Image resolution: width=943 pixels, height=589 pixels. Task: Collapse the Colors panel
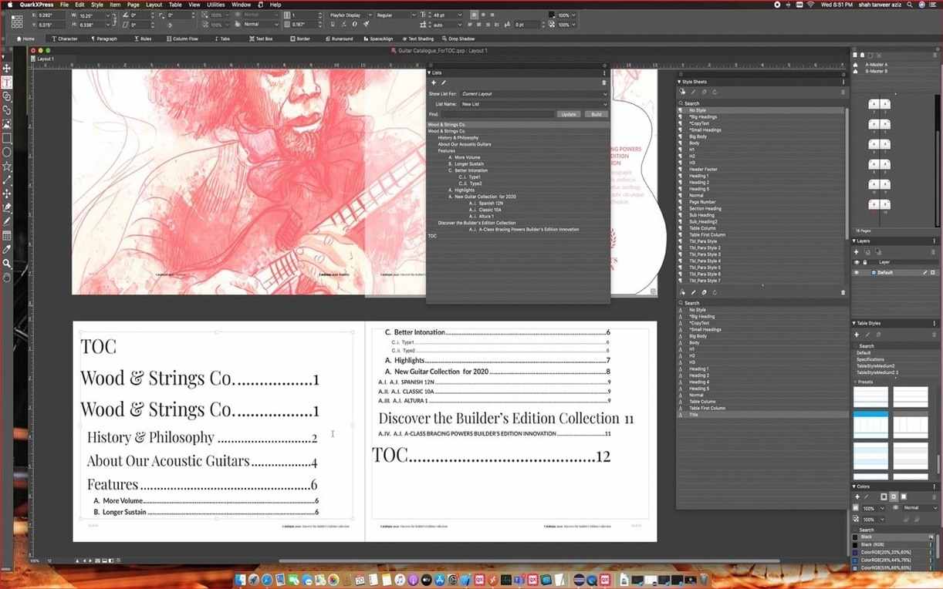[x=854, y=486]
